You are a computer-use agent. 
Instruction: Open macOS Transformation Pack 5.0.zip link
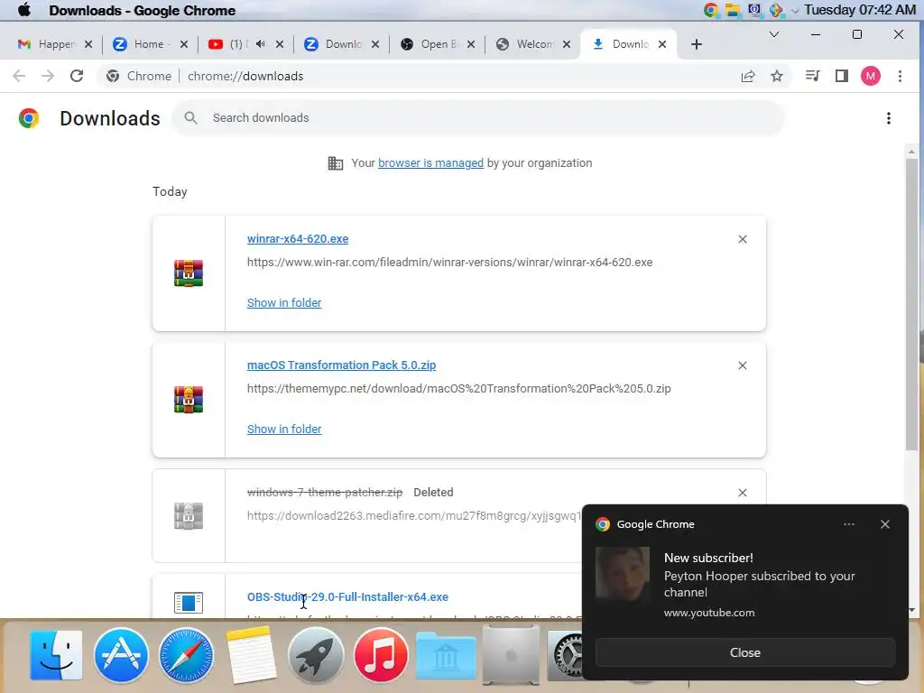tap(341, 365)
